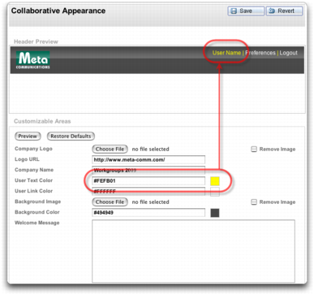Open the white User Link Color swatch

pos(215,192)
